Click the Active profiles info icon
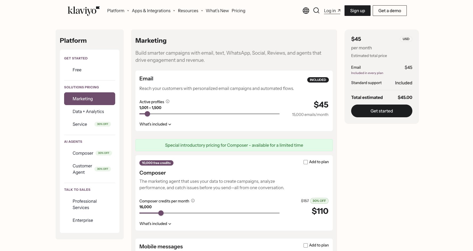The height and width of the screenshot is (251, 473). [168, 101]
